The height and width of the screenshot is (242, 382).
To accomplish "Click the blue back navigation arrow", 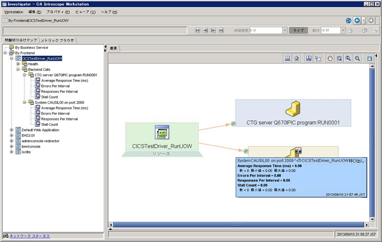I will pos(357,21).
